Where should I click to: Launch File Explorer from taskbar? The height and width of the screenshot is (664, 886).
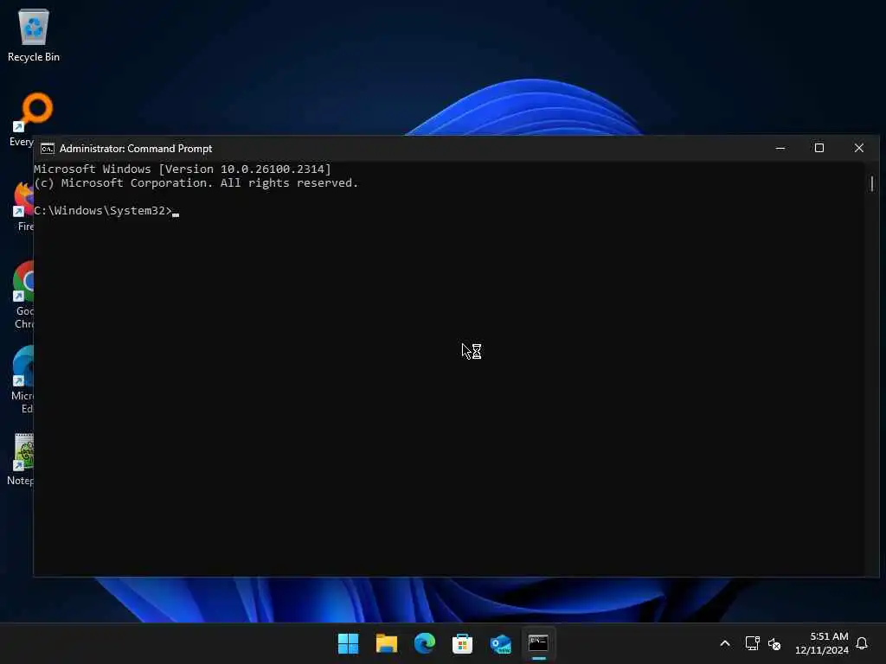[x=387, y=643]
